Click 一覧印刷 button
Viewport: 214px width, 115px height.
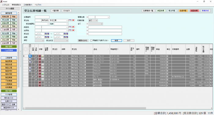pyautogui.click(x=55, y=11)
